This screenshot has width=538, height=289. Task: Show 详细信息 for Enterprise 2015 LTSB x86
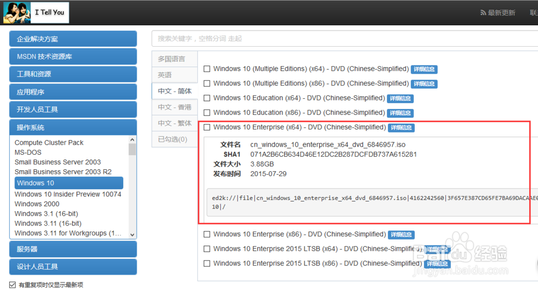click(x=437, y=264)
